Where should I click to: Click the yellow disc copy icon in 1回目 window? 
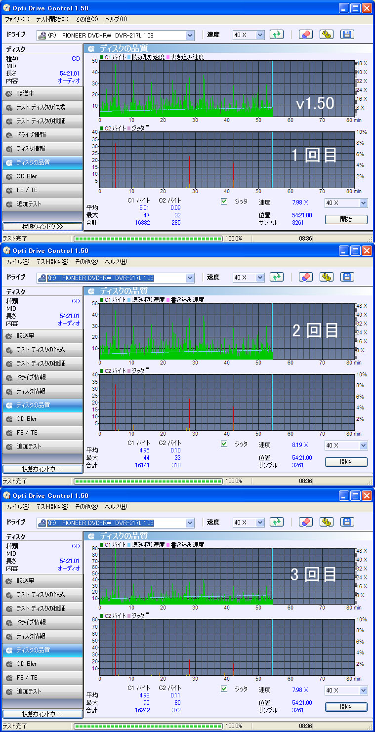(x=326, y=35)
